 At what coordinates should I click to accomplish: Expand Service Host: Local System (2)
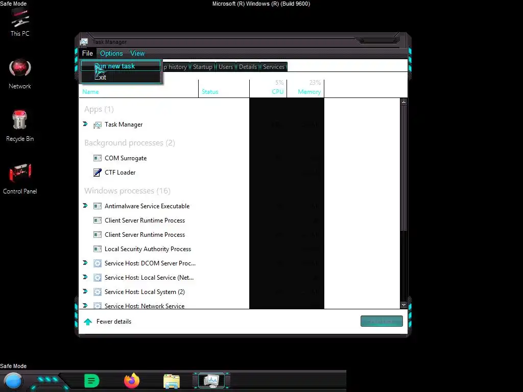[85, 291]
